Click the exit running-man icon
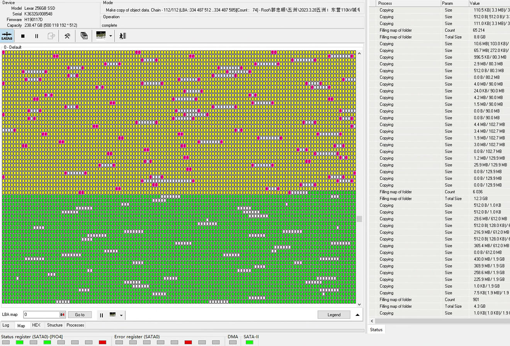 (x=123, y=36)
